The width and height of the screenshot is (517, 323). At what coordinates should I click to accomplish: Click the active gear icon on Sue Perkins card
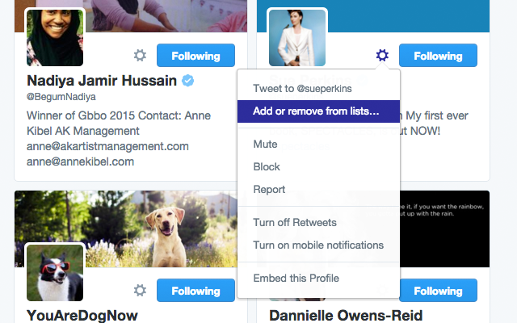[x=382, y=56]
